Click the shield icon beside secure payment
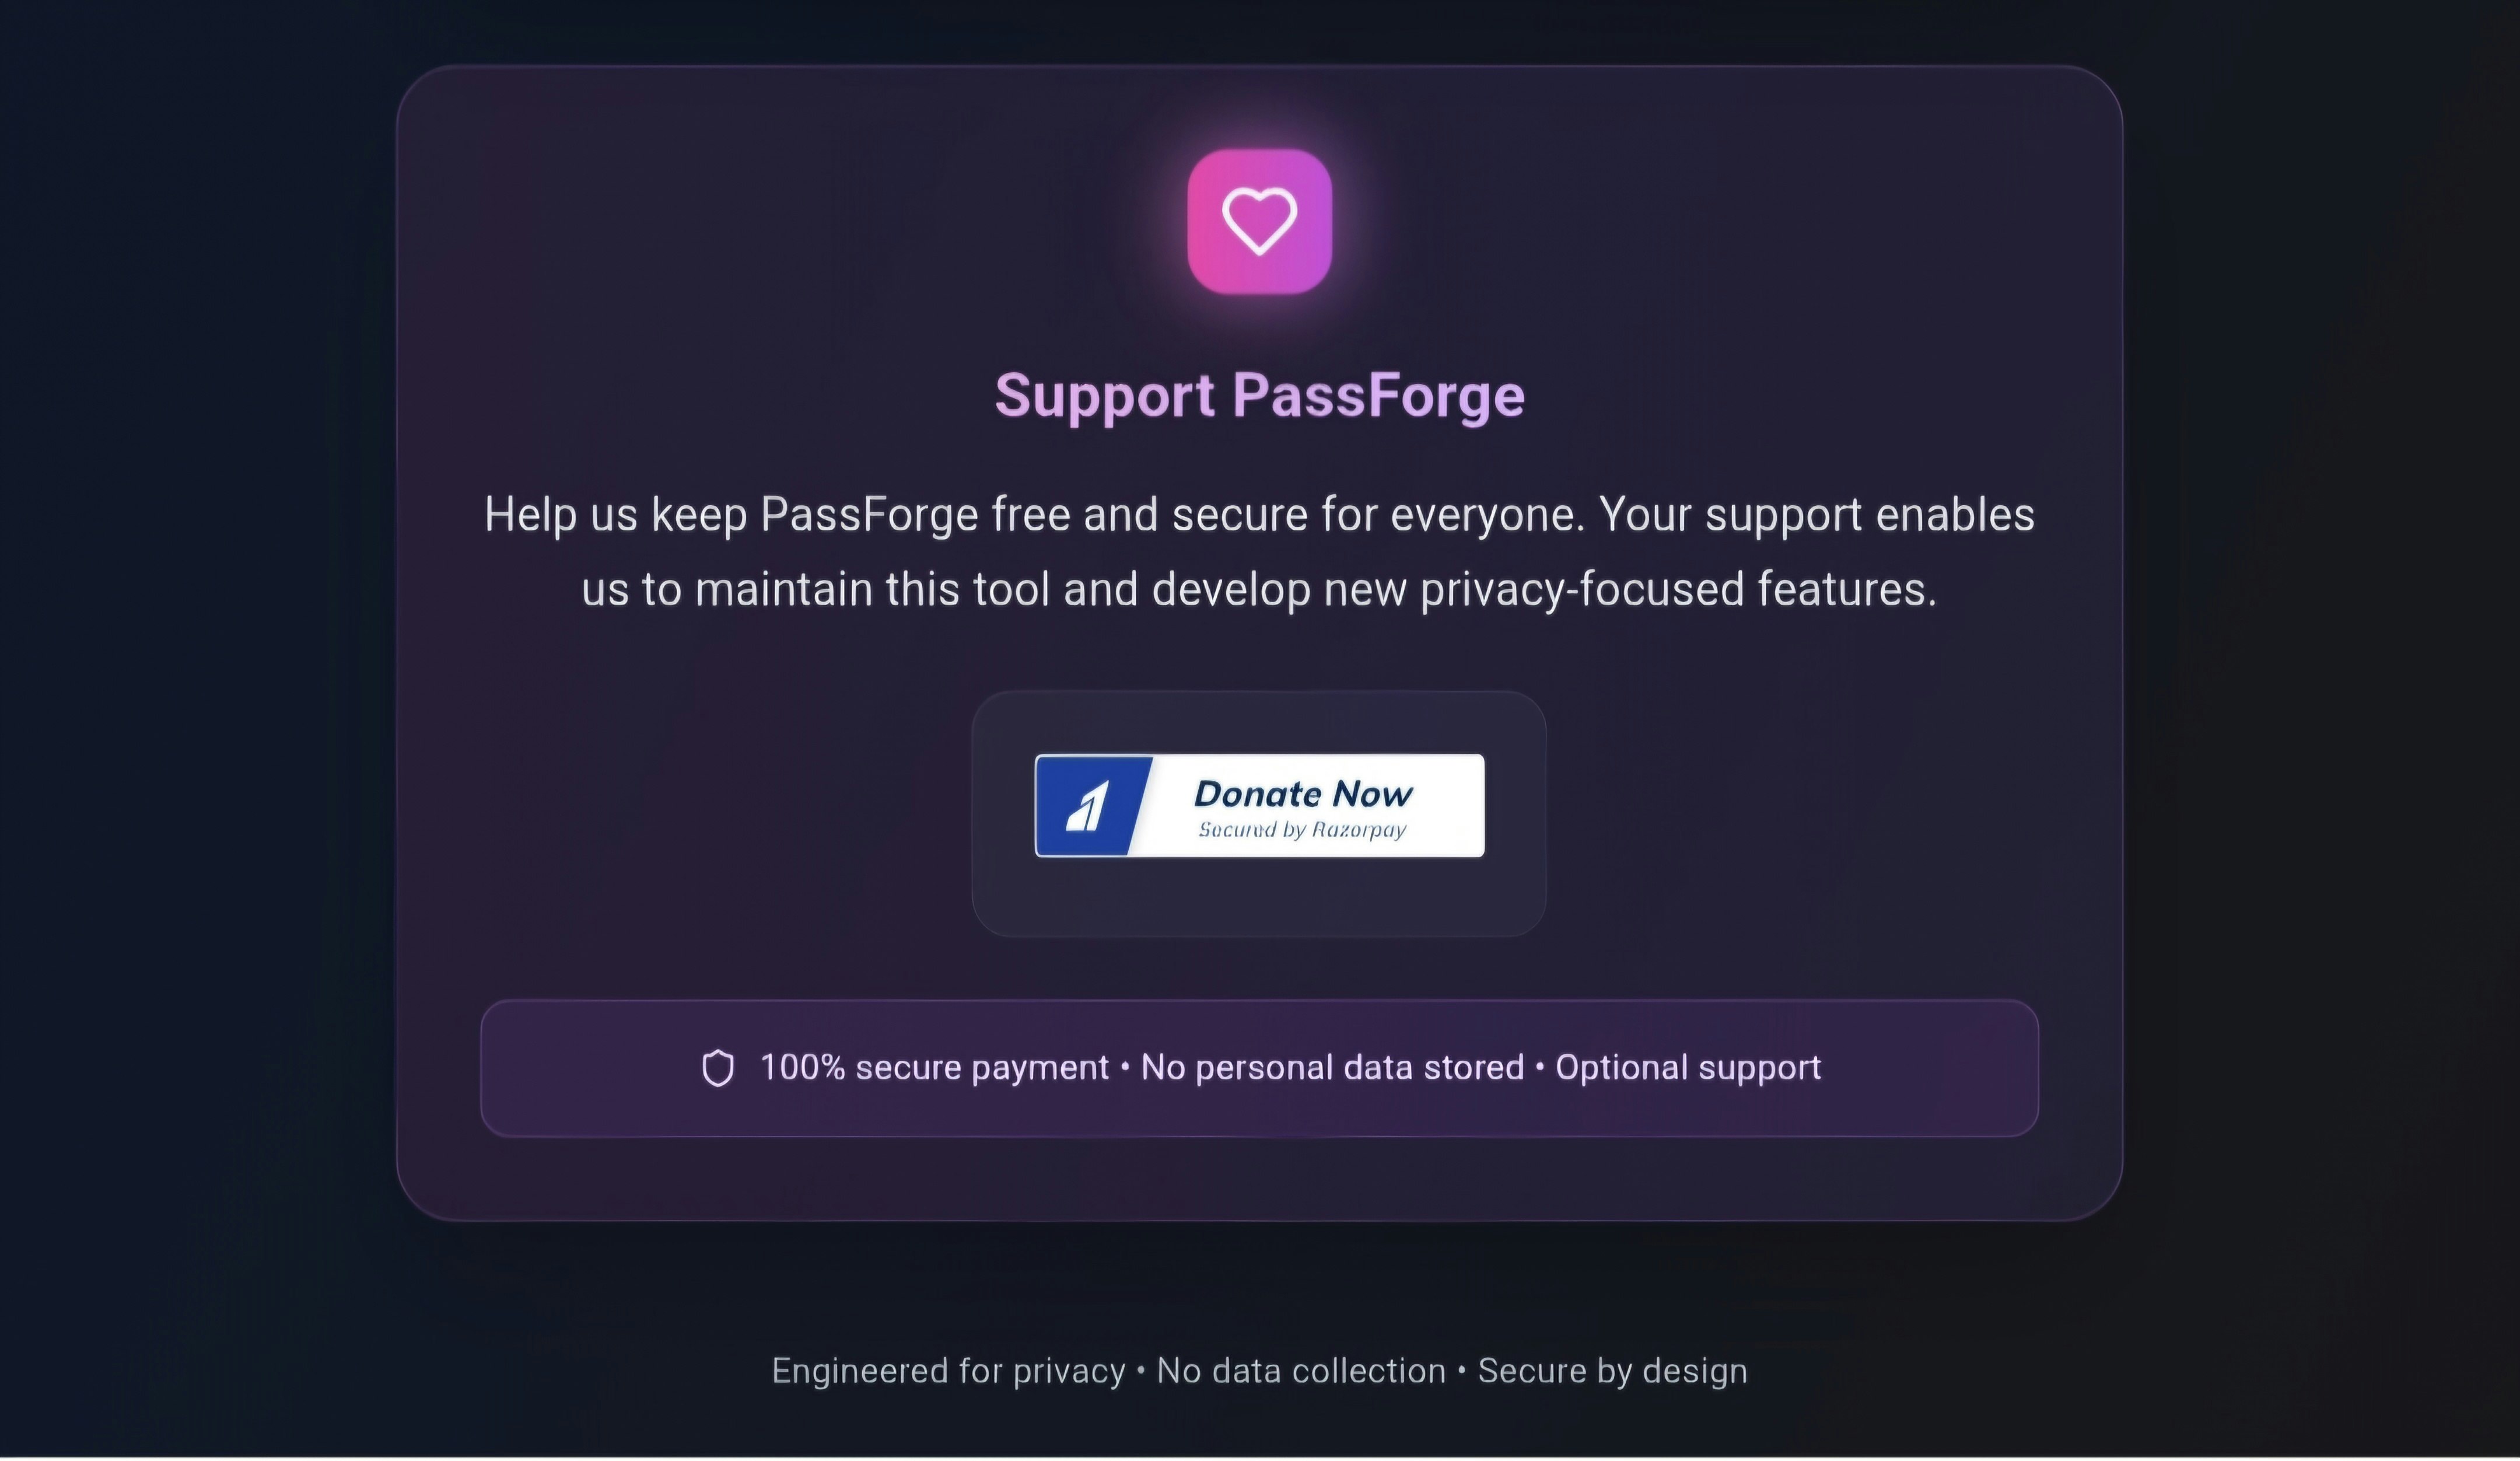 717,1068
